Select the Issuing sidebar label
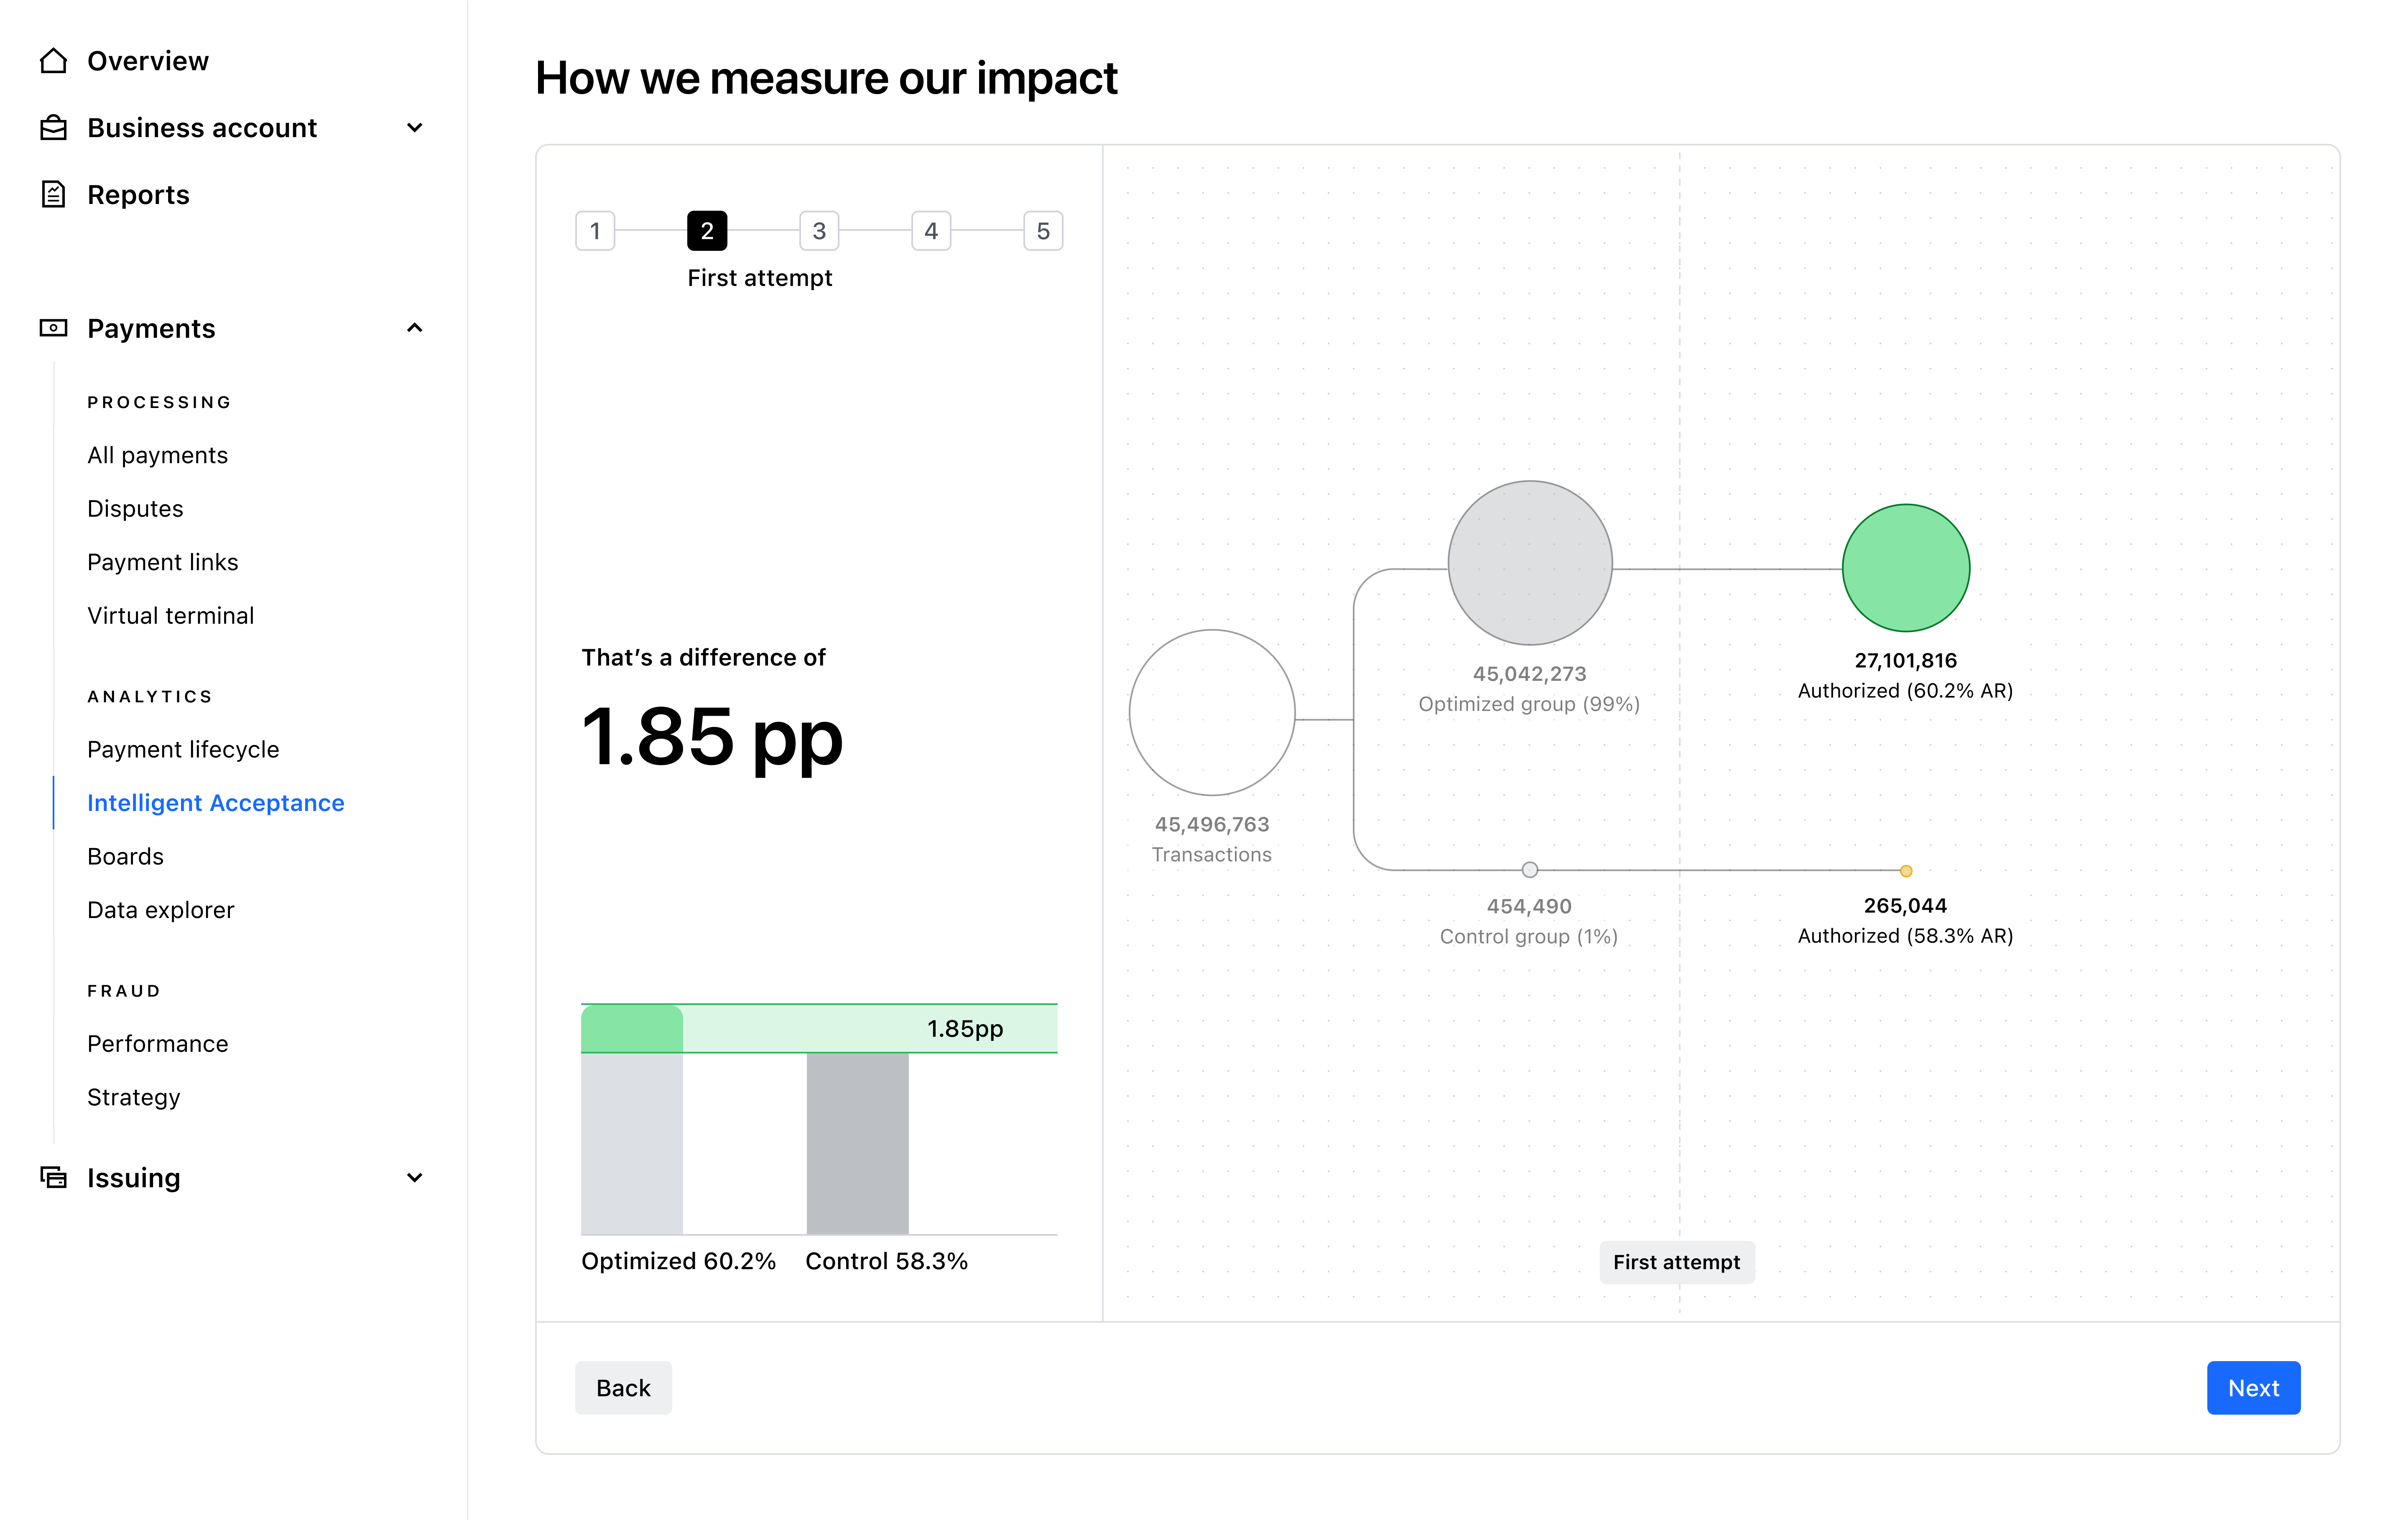2408x1520 pixels. 134,1178
